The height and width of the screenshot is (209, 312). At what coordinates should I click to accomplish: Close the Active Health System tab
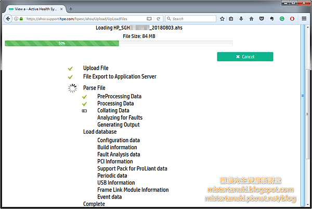coord(61,9)
